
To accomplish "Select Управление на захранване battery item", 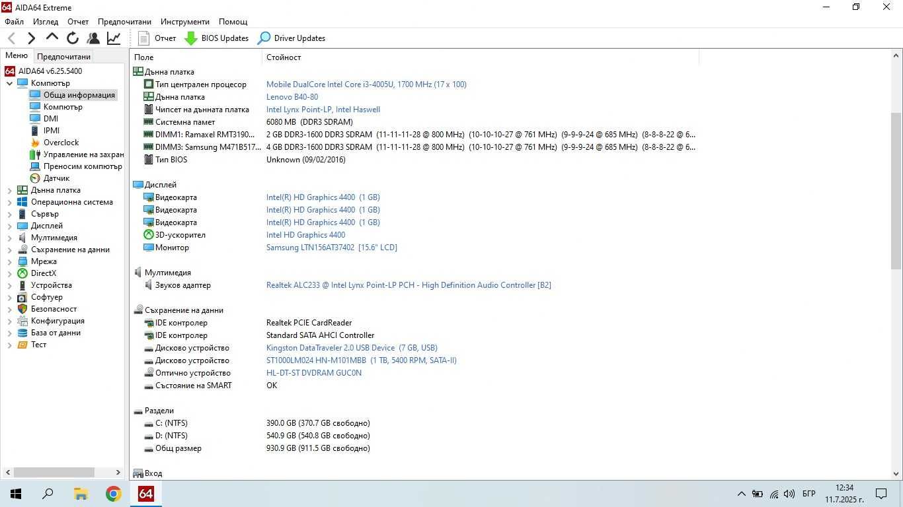I will point(77,154).
